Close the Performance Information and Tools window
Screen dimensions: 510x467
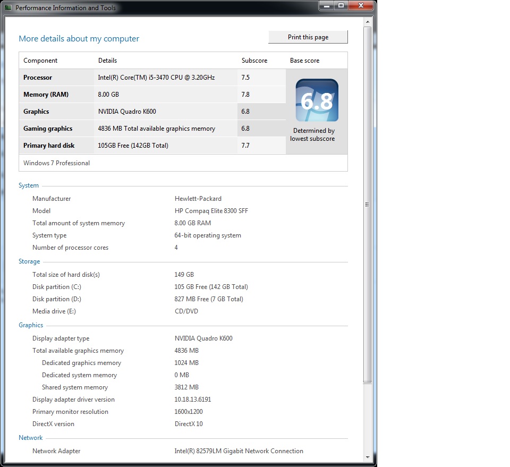(x=361, y=5)
